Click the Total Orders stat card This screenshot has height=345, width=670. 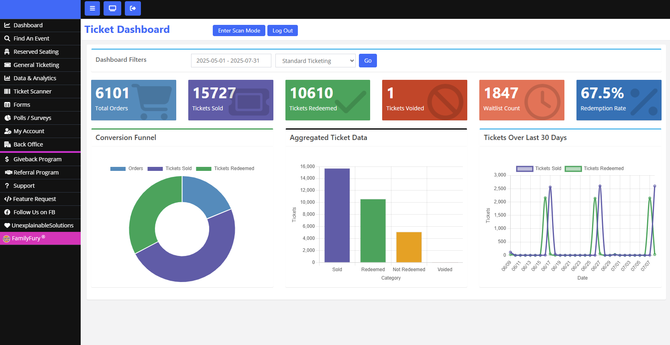click(x=134, y=100)
